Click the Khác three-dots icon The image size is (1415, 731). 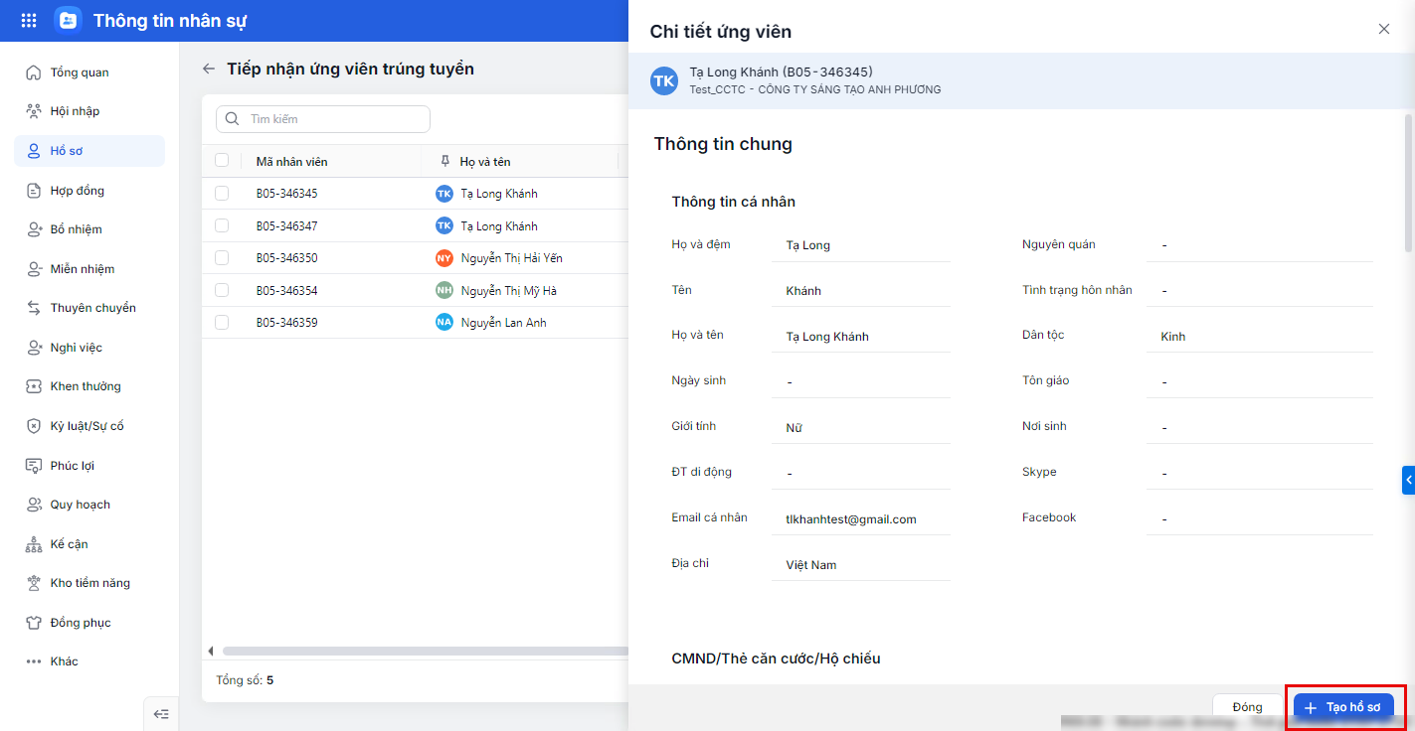[x=33, y=661]
